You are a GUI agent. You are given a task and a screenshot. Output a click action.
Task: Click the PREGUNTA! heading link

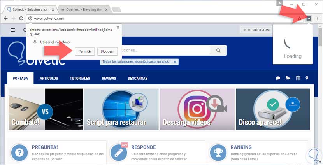click(x=45, y=147)
